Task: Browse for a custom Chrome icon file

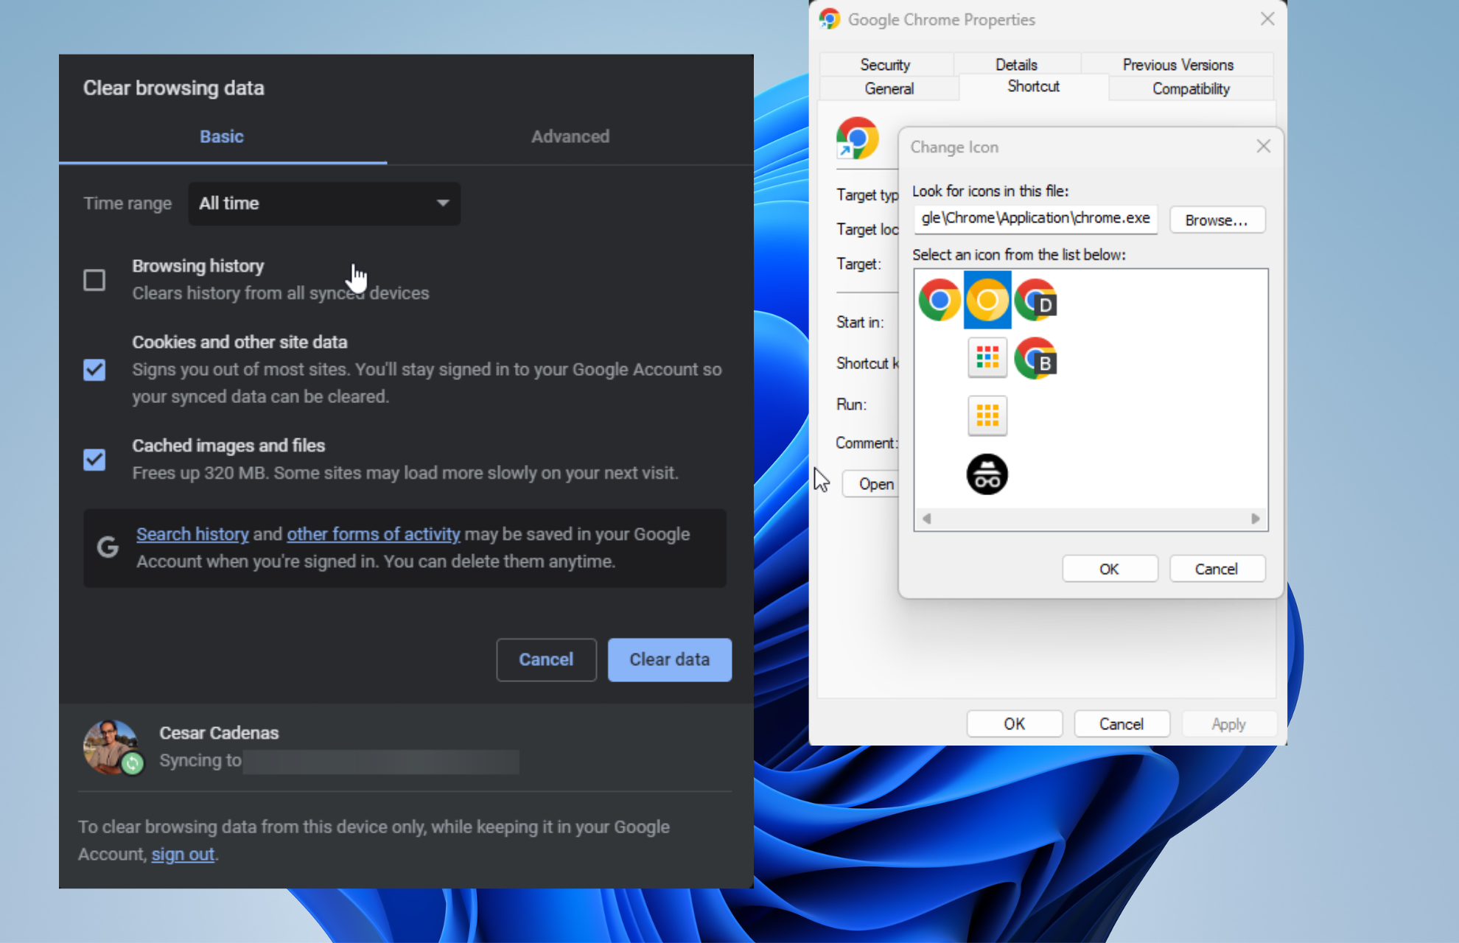Action: (x=1217, y=219)
